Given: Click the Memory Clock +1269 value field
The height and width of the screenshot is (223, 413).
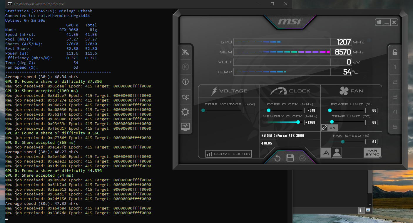Looking at the screenshot, I should tap(310, 122).
